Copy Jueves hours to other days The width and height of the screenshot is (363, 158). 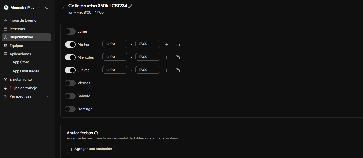click(x=178, y=70)
